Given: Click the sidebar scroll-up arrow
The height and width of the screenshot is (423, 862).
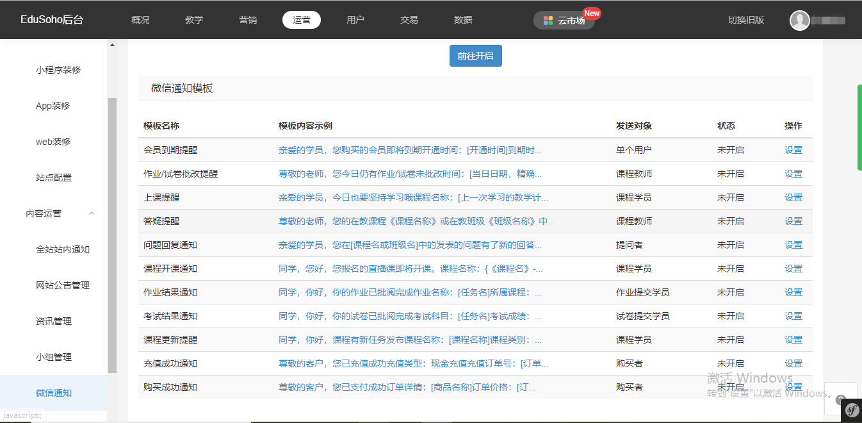Looking at the screenshot, I should point(113,45).
